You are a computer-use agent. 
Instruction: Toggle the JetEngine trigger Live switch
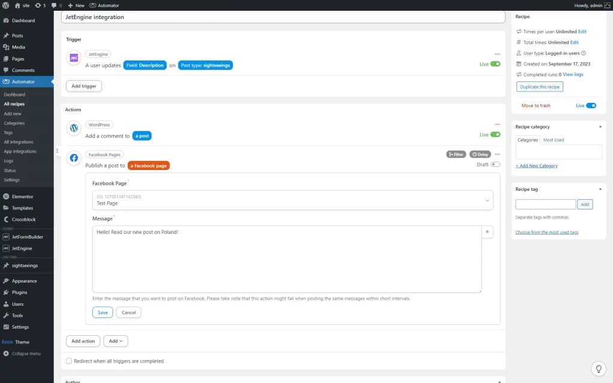tap(495, 64)
